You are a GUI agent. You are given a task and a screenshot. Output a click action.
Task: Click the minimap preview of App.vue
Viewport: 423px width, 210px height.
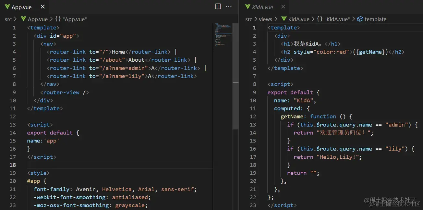[223, 35]
